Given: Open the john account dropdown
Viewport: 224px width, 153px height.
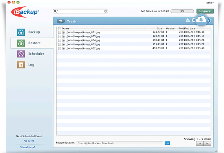Looking at the screenshot, I should point(210,3).
